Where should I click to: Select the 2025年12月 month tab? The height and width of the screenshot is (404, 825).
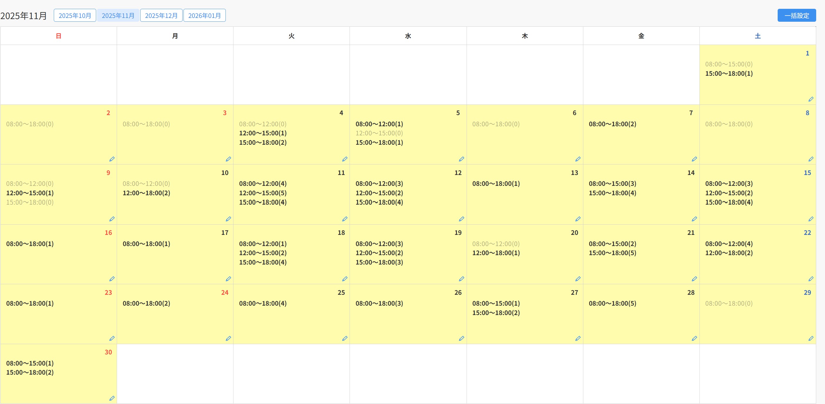(161, 15)
